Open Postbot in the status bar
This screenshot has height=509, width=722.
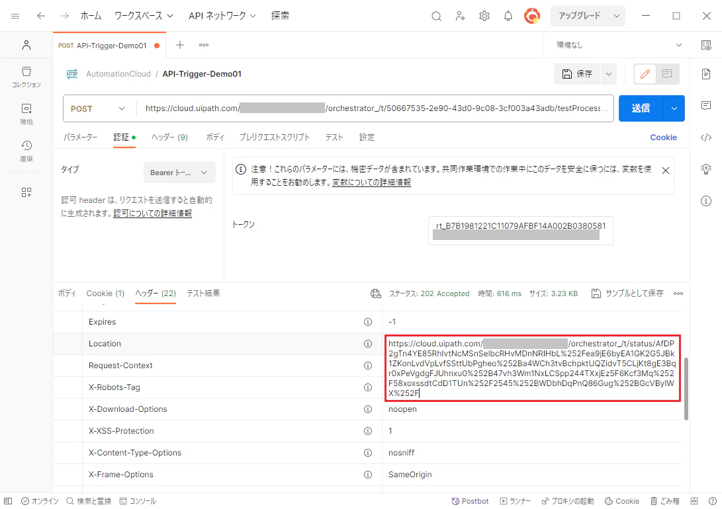pyautogui.click(x=470, y=501)
